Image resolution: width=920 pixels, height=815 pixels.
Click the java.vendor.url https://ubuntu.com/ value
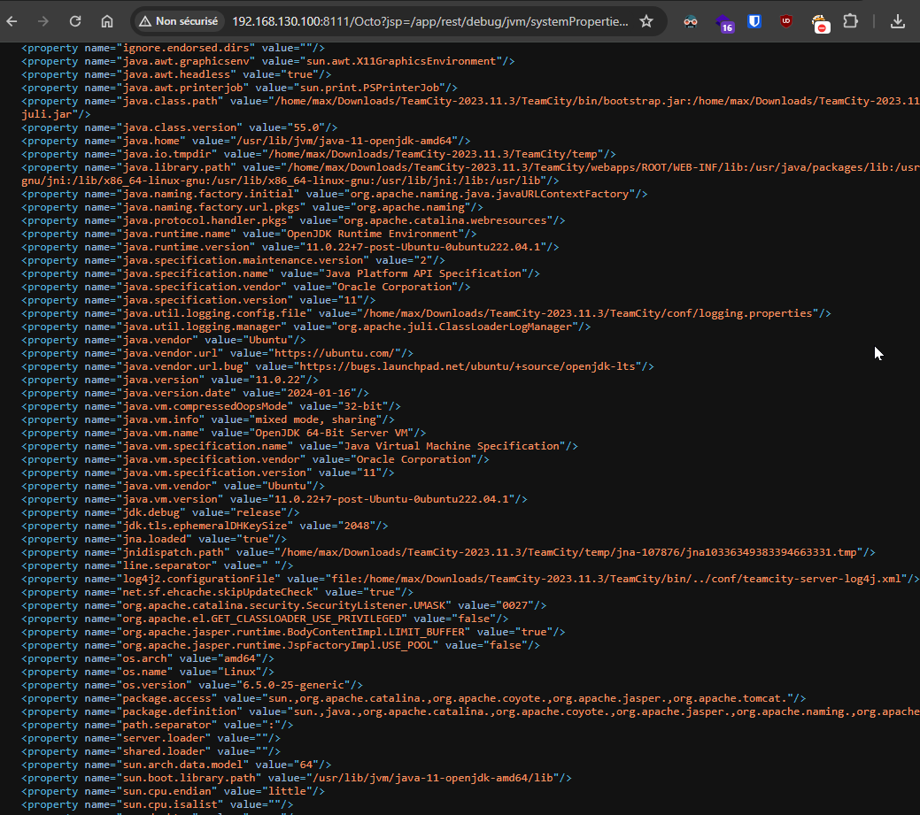click(x=337, y=353)
